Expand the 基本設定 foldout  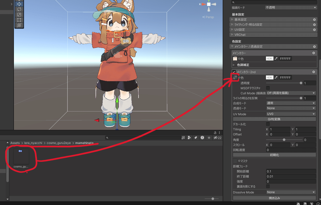232,19
